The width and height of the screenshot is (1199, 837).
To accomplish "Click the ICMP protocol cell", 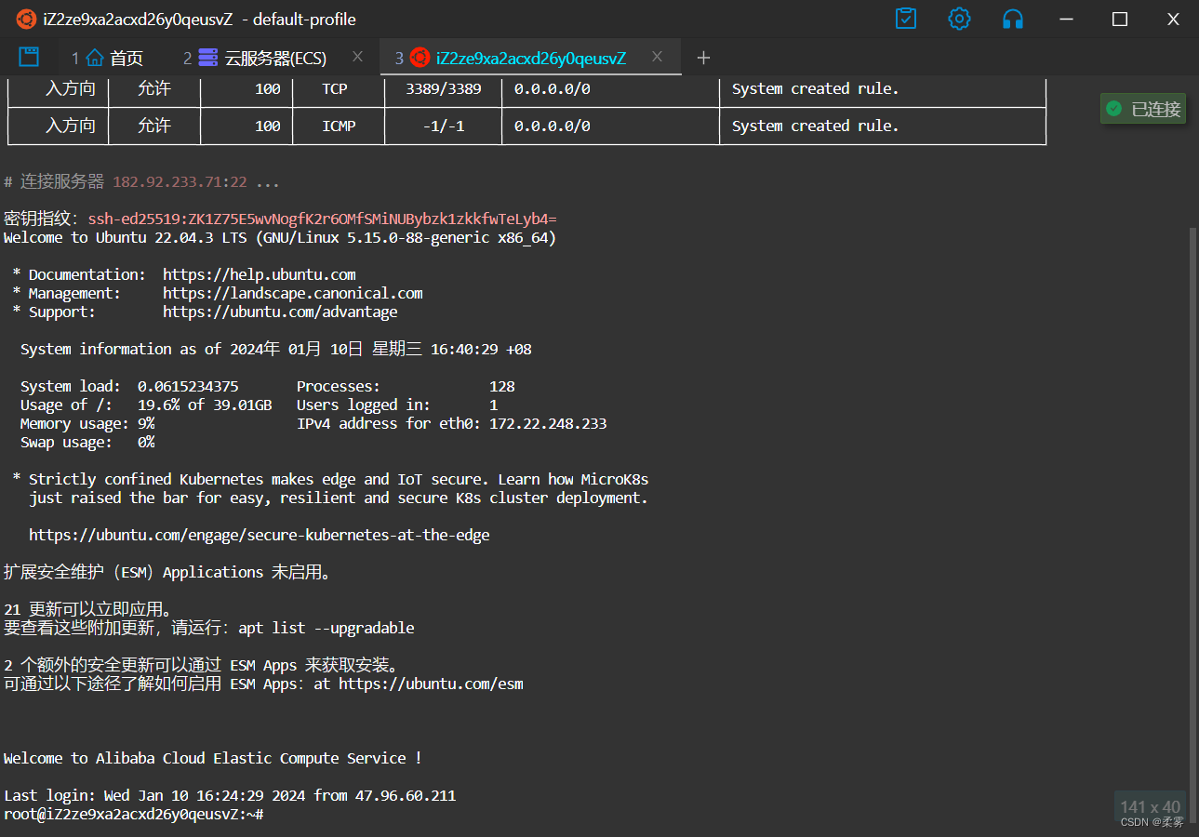I will coord(339,126).
